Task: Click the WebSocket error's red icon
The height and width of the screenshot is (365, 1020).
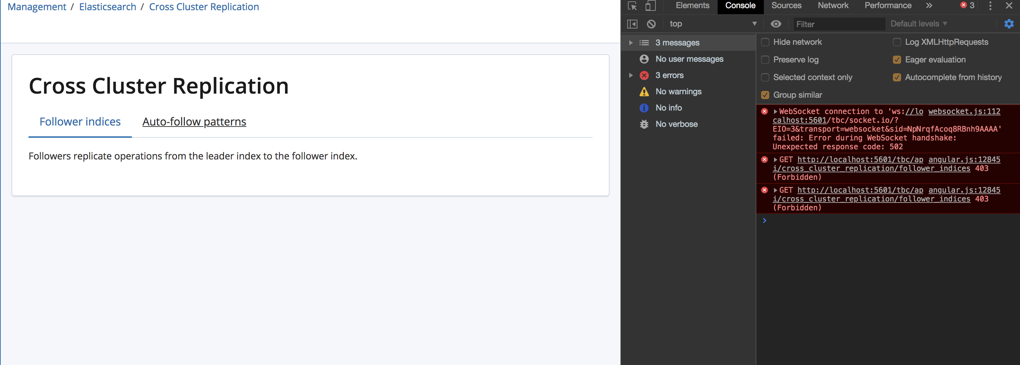Action: tap(764, 112)
